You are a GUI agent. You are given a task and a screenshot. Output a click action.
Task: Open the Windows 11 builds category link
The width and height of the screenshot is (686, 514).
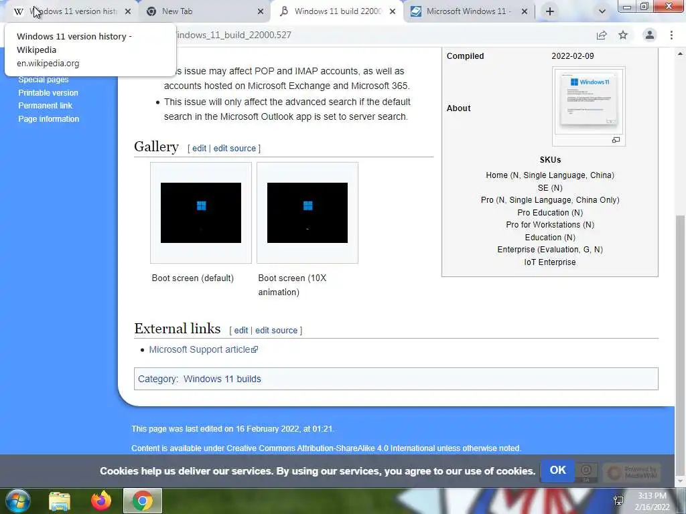(222, 379)
